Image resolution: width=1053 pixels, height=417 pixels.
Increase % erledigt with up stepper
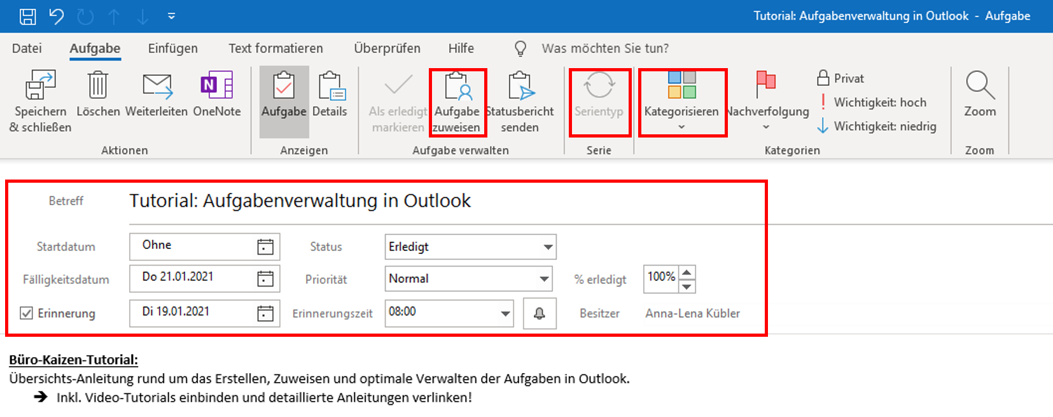coord(687,272)
